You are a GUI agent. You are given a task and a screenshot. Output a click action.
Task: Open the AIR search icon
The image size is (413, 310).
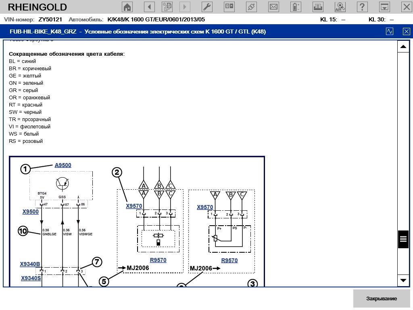click(340, 7)
